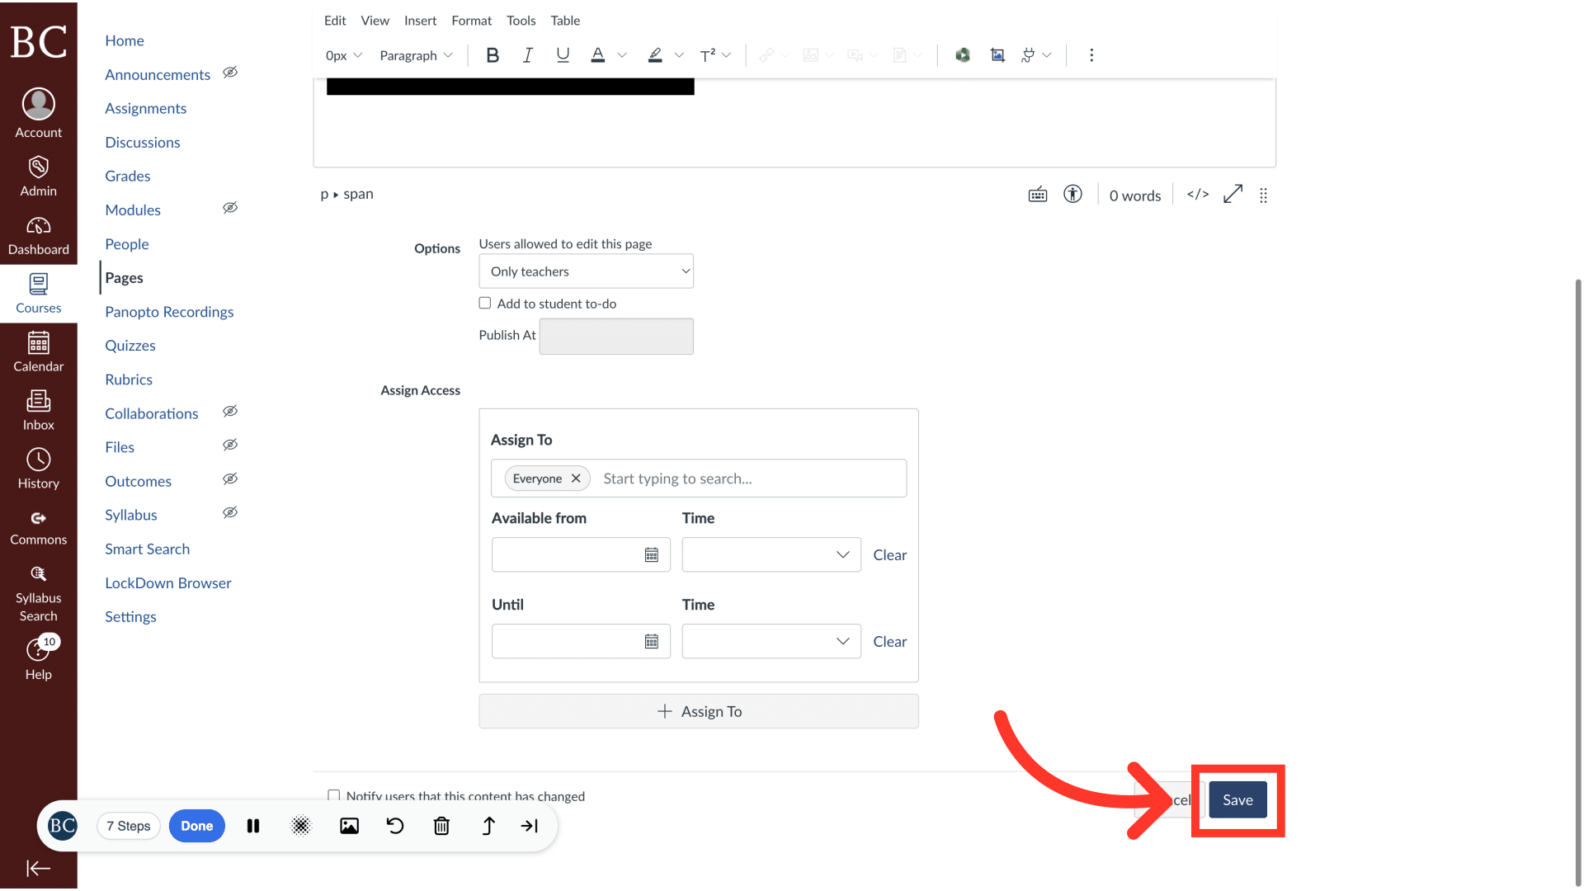
Task: Select the Bold formatting icon
Action: coord(493,55)
